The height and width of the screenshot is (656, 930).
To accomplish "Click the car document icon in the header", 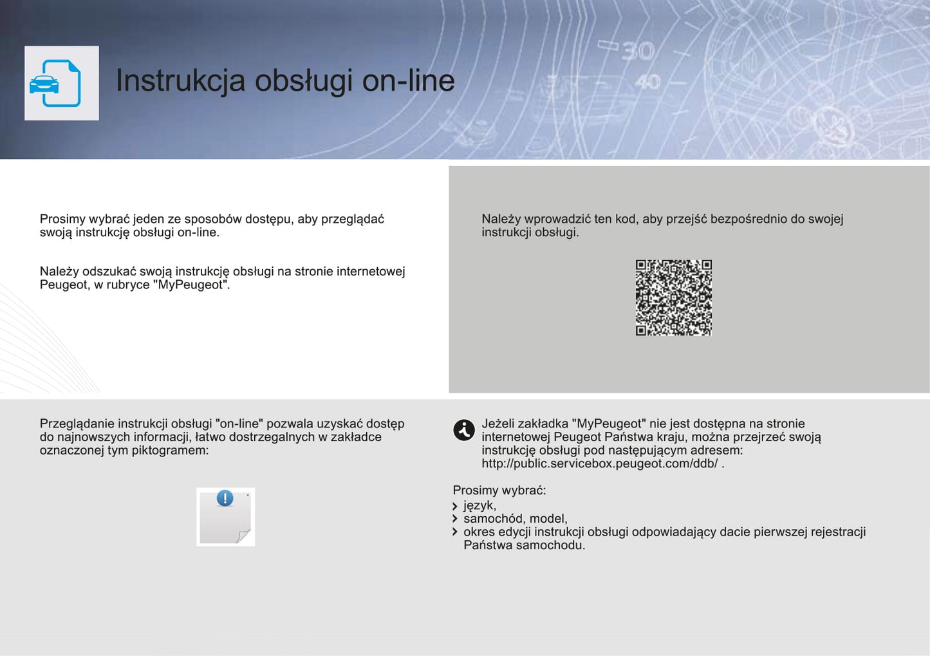I will coord(61,82).
